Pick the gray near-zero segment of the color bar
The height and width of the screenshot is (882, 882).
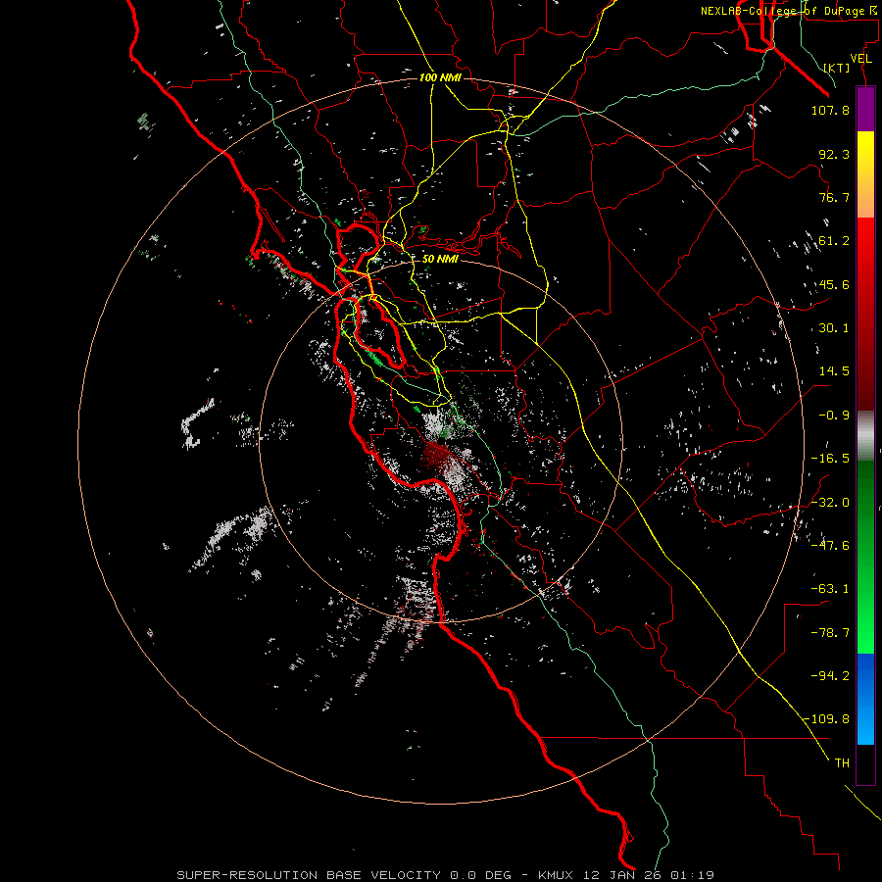pyautogui.click(x=865, y=436)
